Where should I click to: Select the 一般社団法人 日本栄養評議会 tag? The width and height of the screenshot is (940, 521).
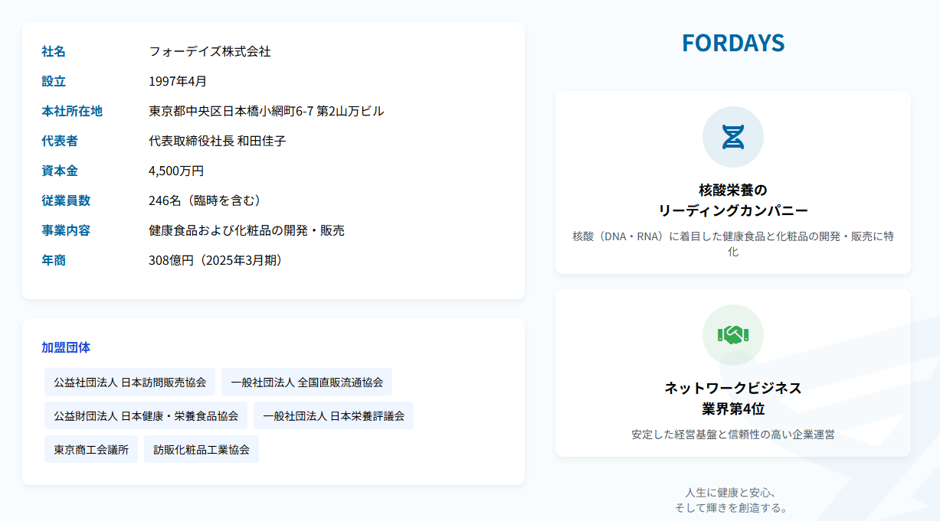coord(333,415)
